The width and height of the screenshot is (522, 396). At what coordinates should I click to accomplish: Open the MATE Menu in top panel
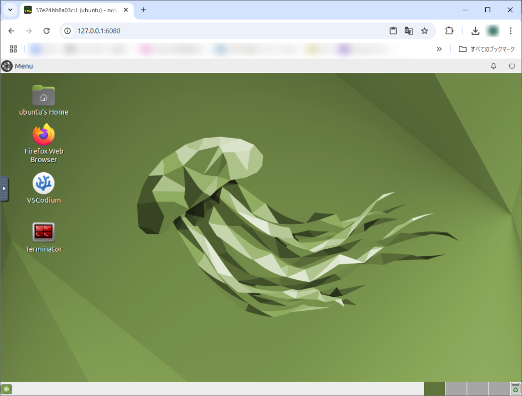tap(17, 66)
